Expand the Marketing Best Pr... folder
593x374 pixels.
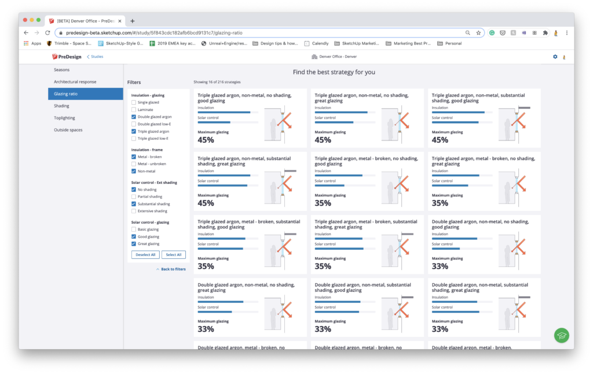pos(408,43)
